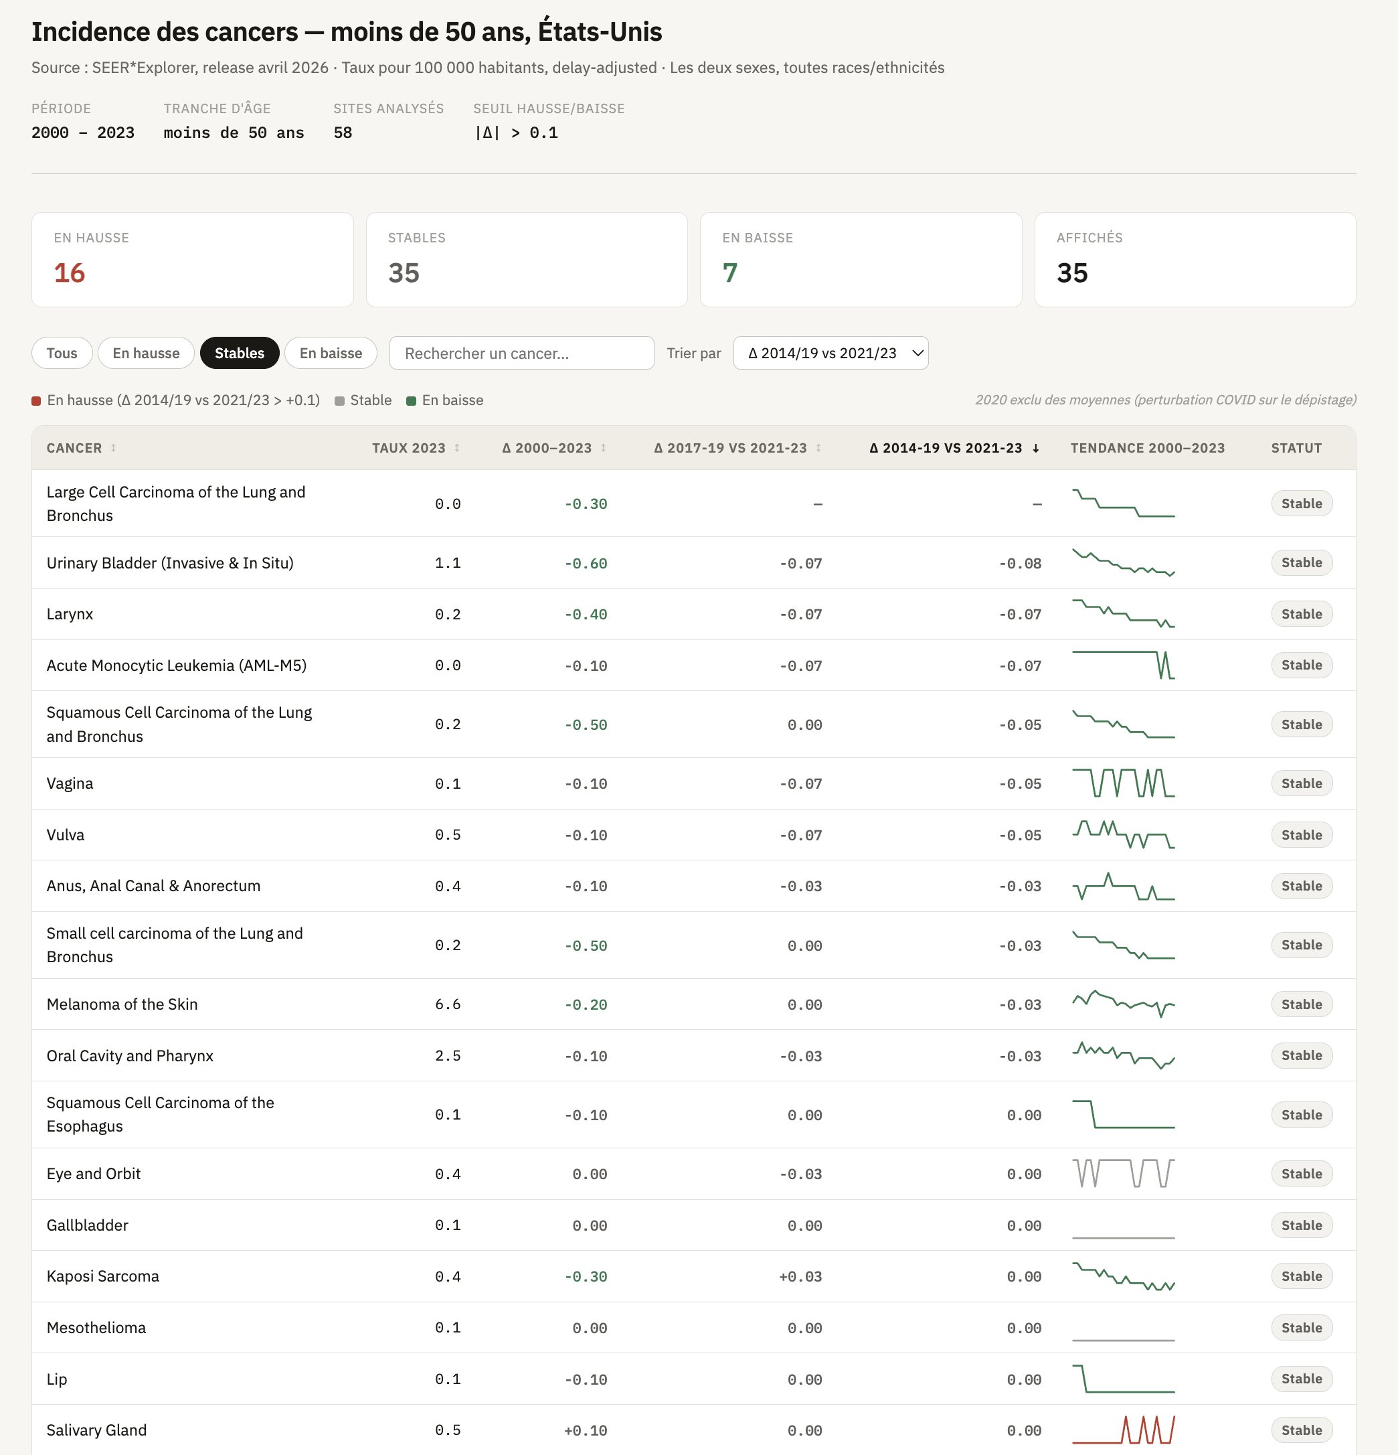The image size is (1398, 1455).
Task: Switch filter to En hausse
Action: point(145,353)
